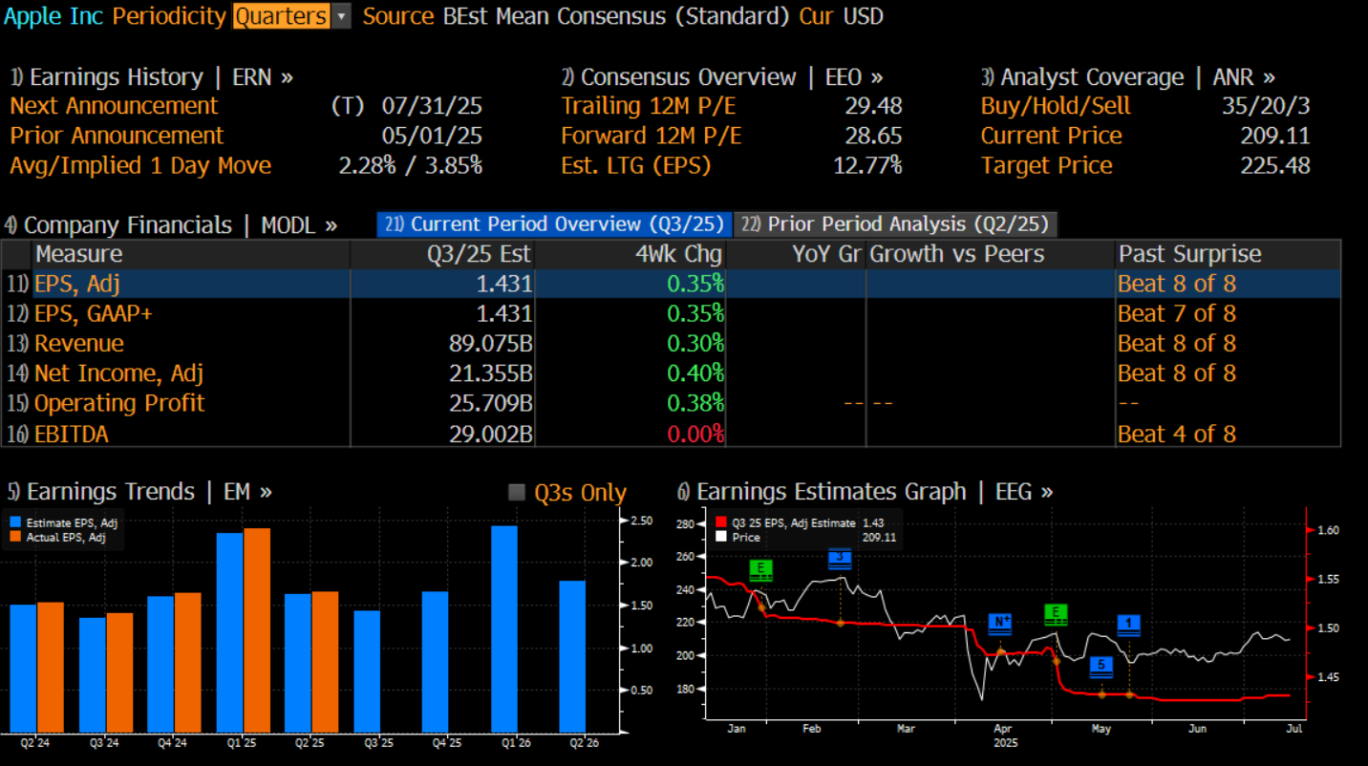Click orange Actual EPS, Adj legend swatch
The image size is (1368, 766).
(14, 538)
